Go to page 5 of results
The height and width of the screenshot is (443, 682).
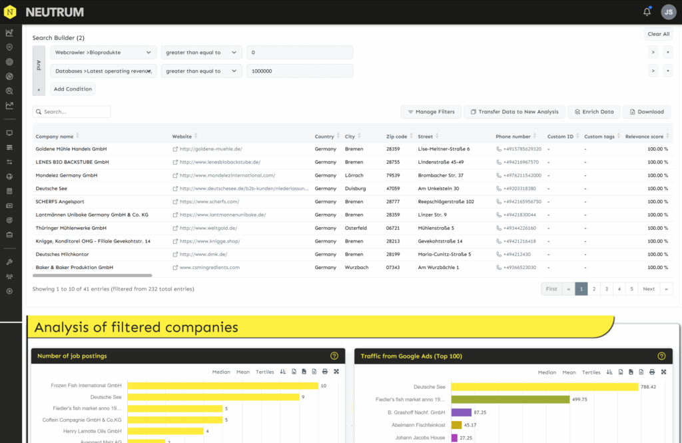click(631, 289)
